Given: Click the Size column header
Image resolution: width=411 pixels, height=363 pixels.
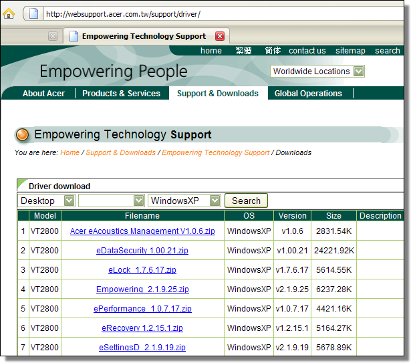Looking at the screenshot, I should [333, 216].
